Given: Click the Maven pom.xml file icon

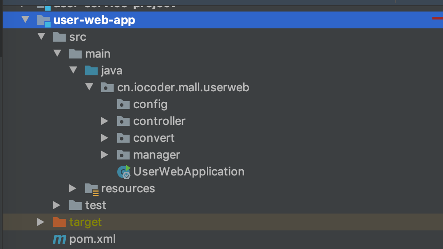Looking at the screenshot, I should (59, 239).
